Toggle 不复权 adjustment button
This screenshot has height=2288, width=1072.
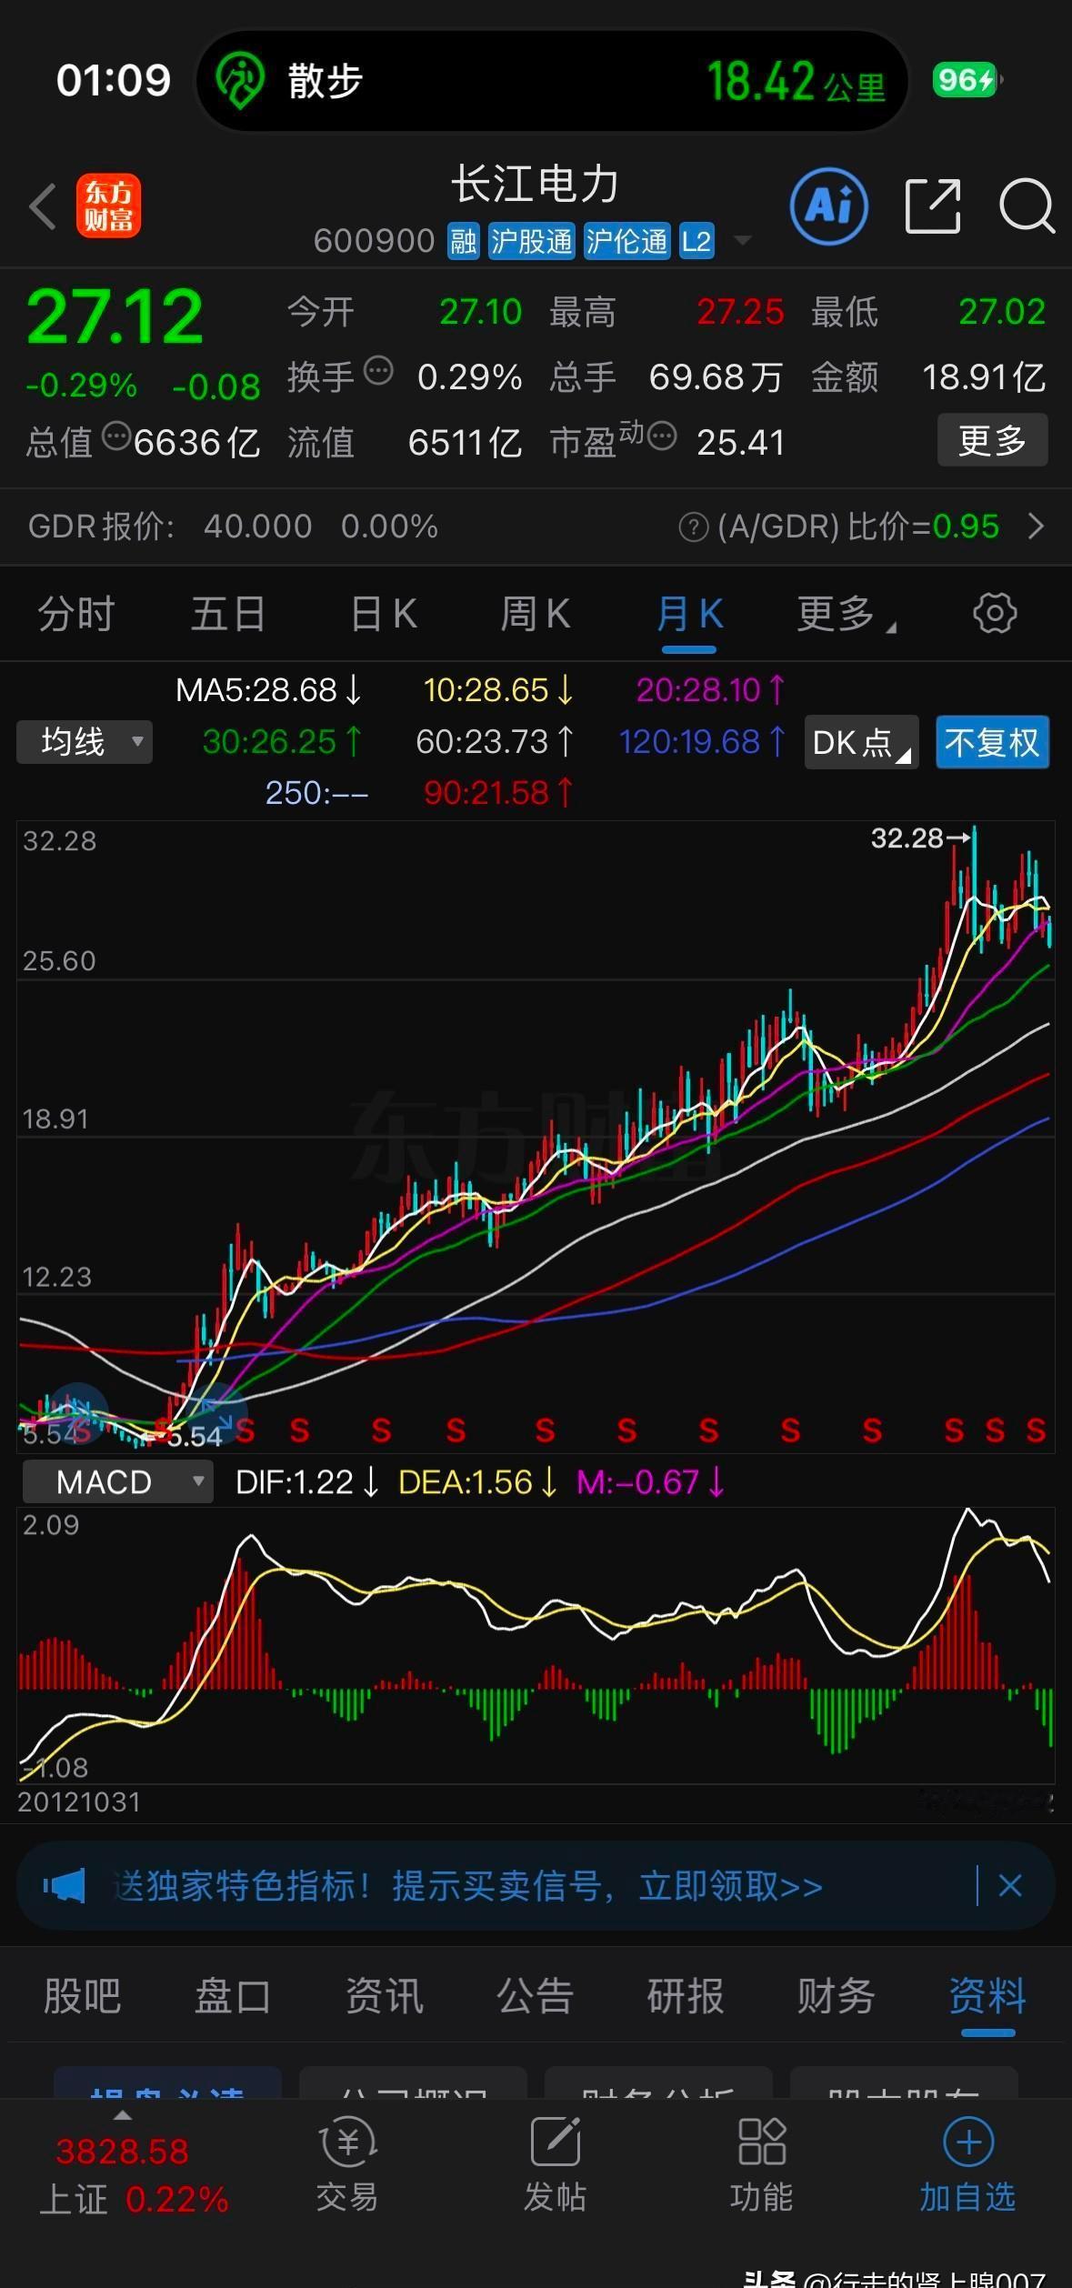pos(992,742)
